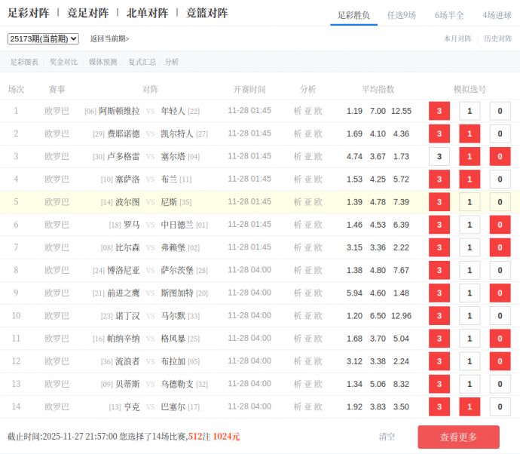Click the 析 analysis link for match 8

click(x=298, y=270)
